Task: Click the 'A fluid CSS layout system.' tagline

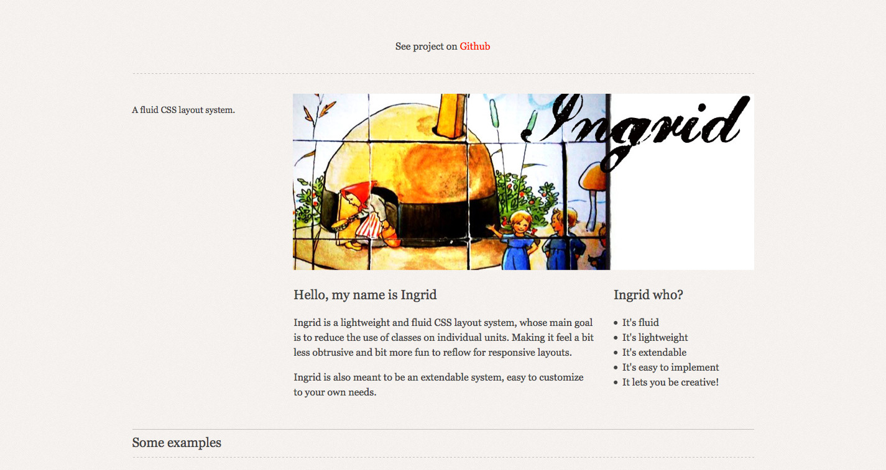Action: 183,111
